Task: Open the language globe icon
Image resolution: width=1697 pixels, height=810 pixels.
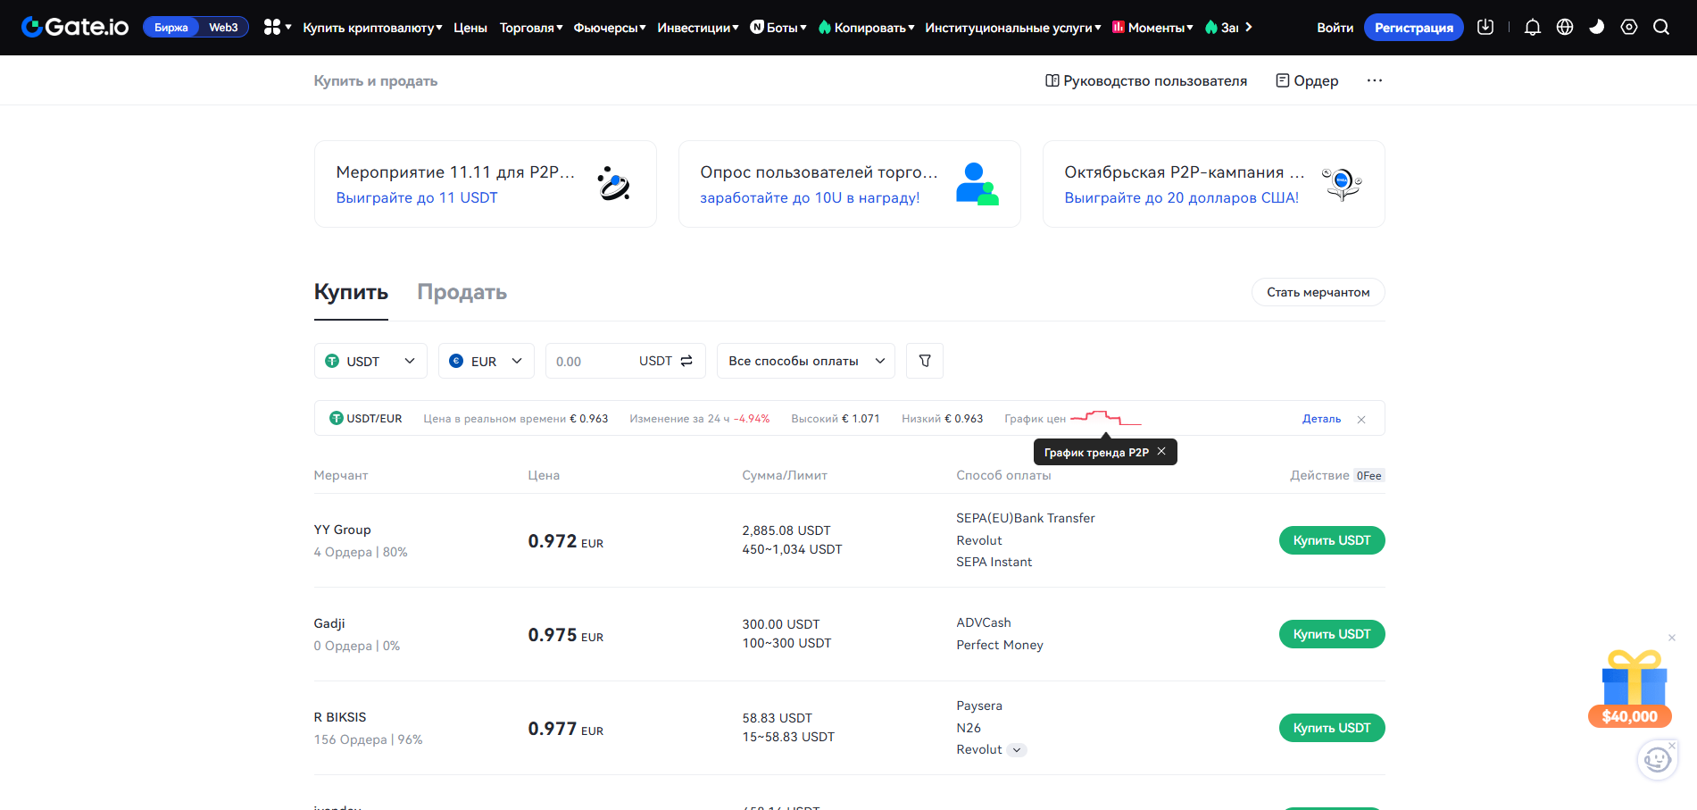Action: click(x=1565, y=28)
